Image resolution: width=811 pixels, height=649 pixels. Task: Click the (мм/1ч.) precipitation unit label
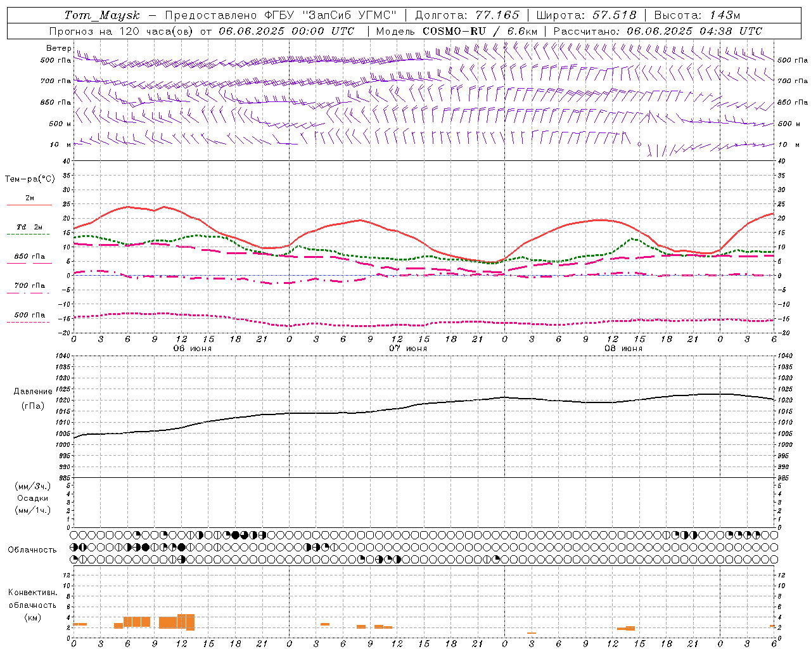click(x=33, y=510)
